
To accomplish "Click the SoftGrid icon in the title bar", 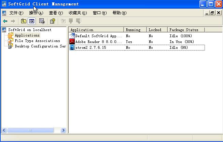I will (x=4, y=4).
